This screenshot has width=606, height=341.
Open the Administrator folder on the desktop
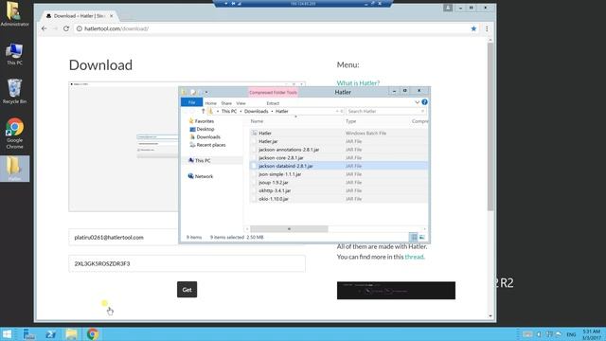[14, 14]
